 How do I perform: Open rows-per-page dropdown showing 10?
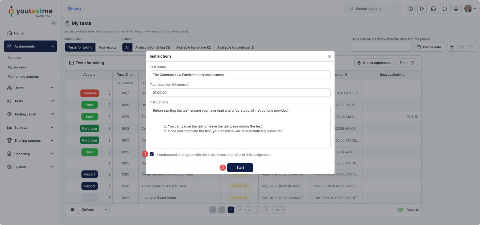pyautogui.click(x=279, y=210)
